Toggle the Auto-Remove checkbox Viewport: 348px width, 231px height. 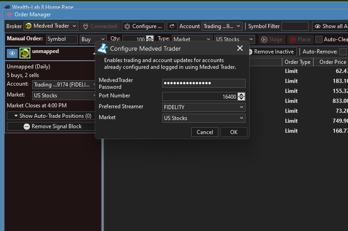coord(343,52)
